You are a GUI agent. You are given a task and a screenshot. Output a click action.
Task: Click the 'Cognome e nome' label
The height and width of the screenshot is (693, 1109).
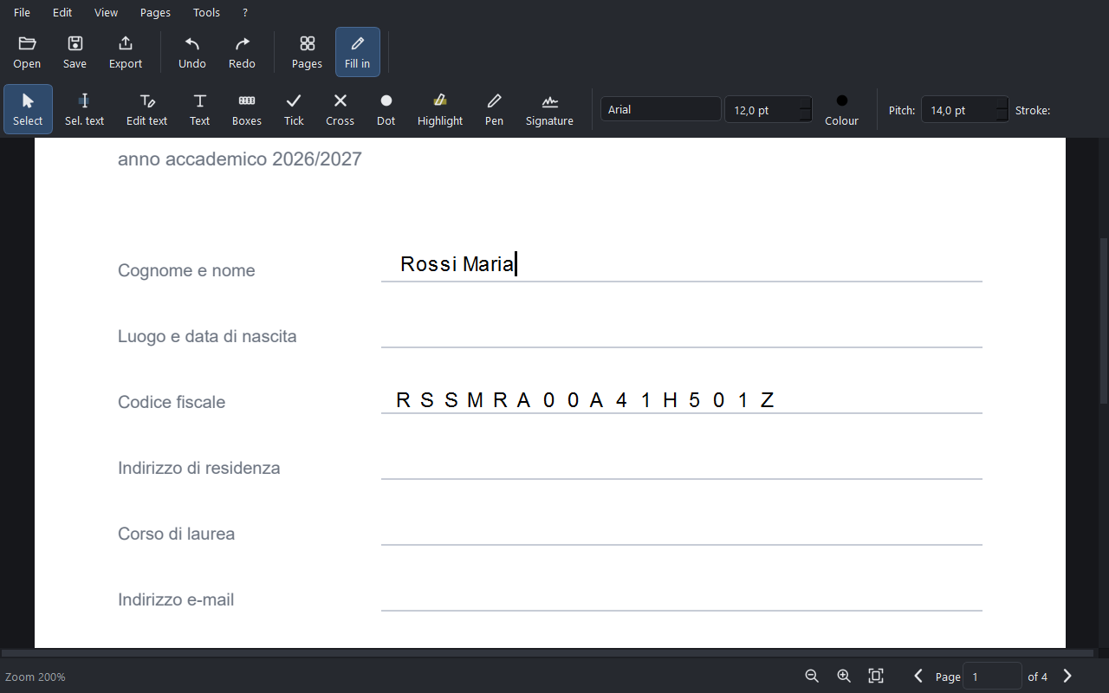coord(186,270)
